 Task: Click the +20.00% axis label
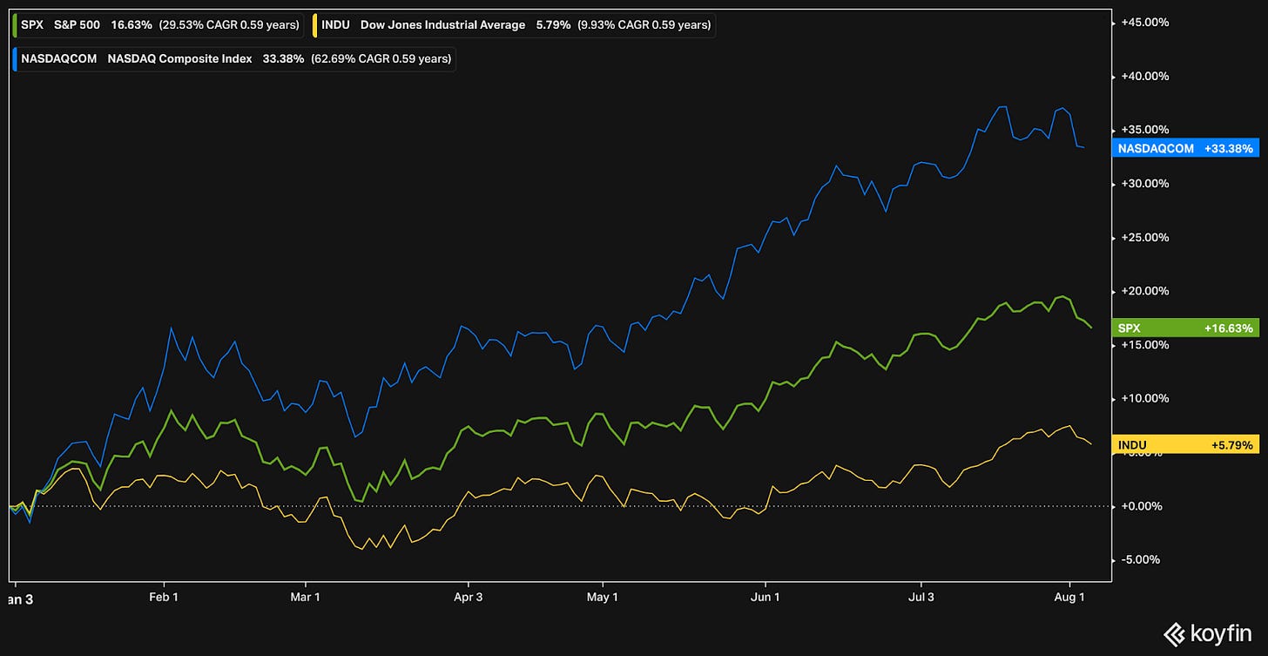[1143, 291]
